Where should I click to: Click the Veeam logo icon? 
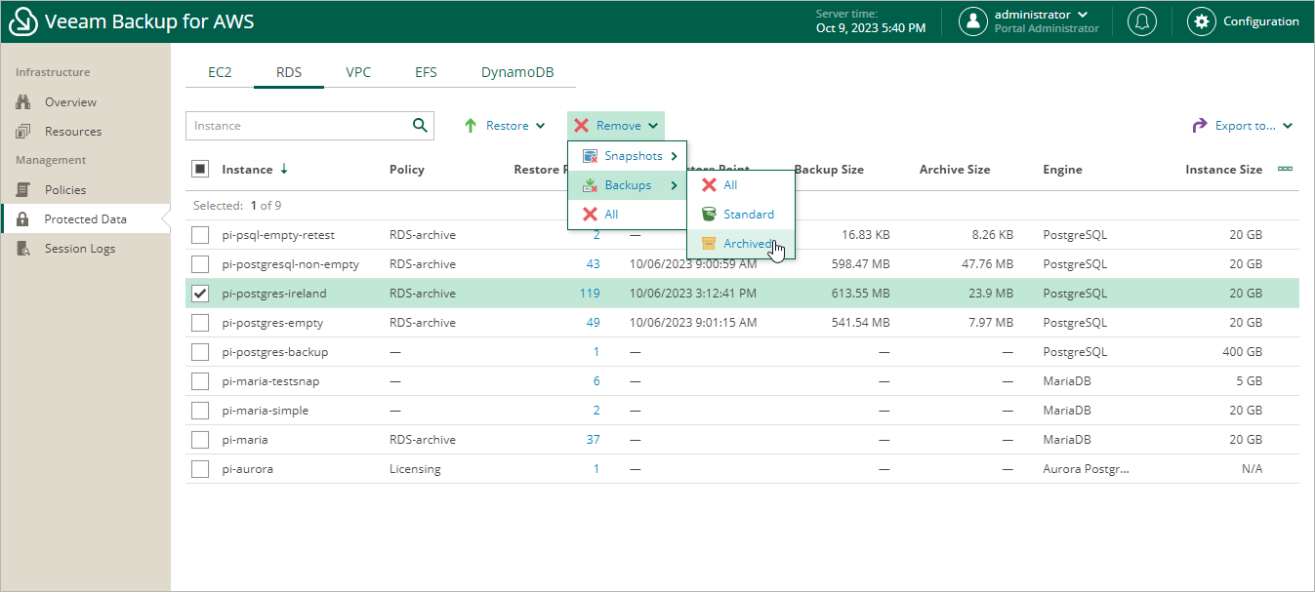22,21
